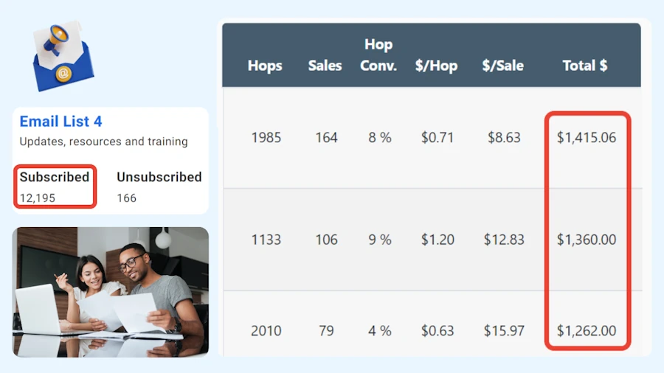664x373 pixels.
Task: Sort by the Sales column header
Action: point(325,66)
